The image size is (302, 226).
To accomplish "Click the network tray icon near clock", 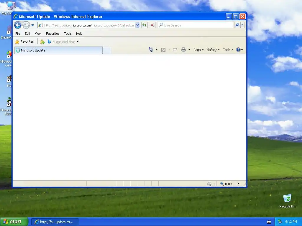I will 280,222.
